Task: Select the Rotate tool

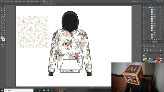Action: tap(2, 19)
